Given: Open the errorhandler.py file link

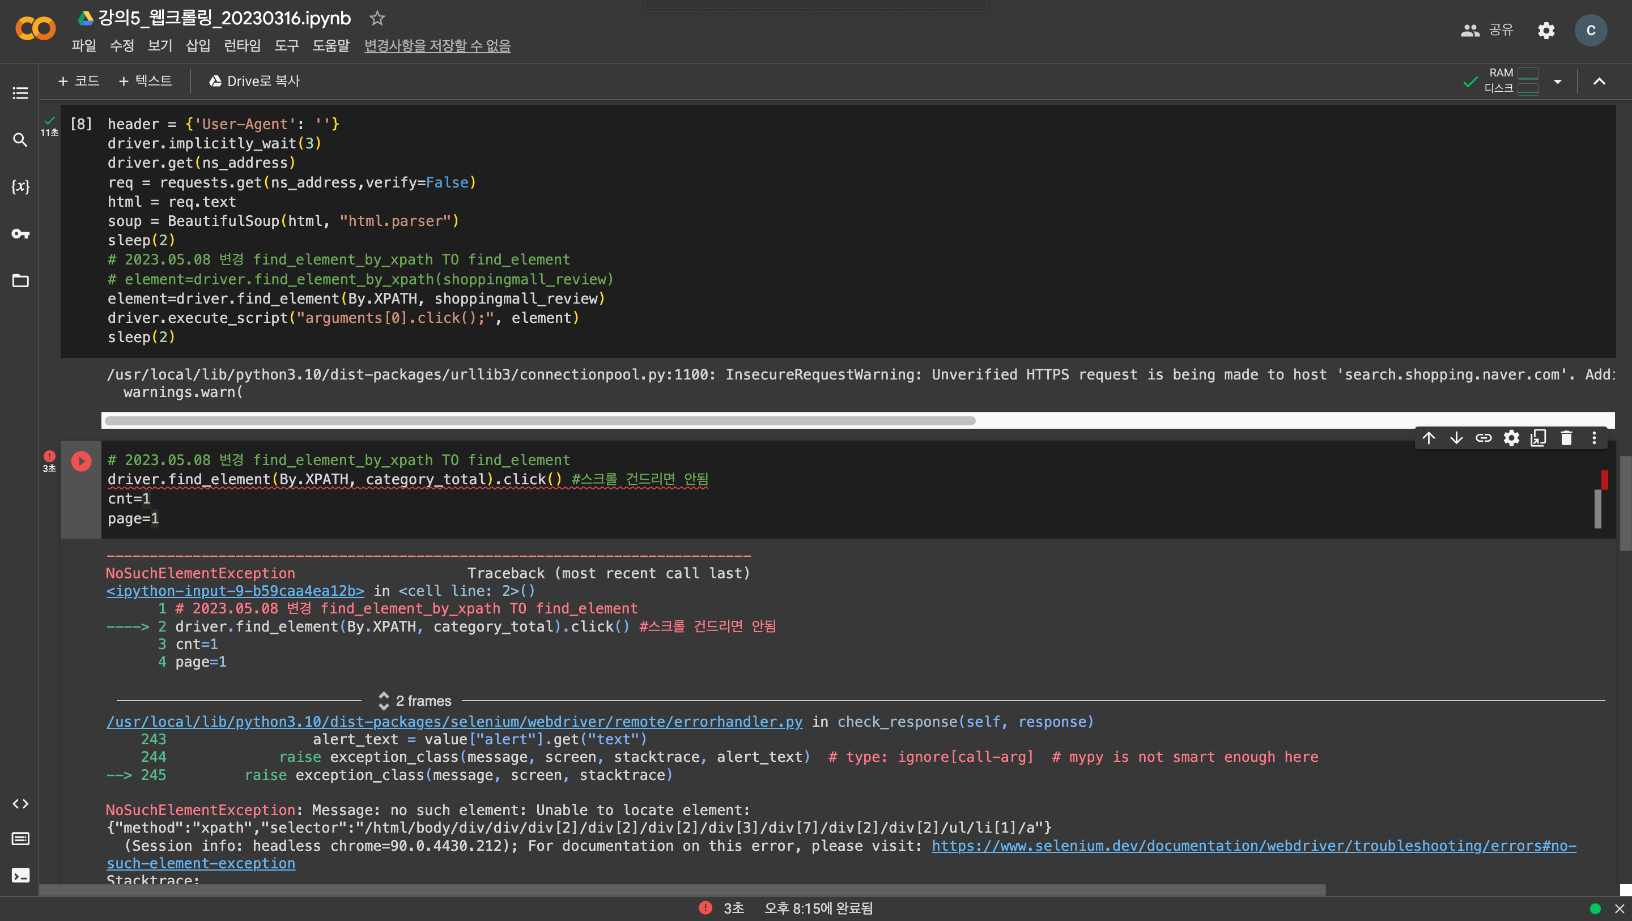Looking at the screenshot, I should pos(454,722).
